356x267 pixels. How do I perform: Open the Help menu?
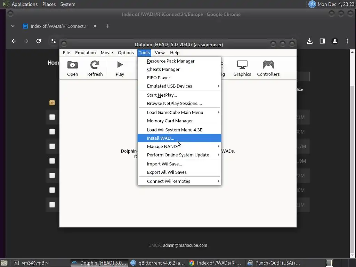[175, 53]
